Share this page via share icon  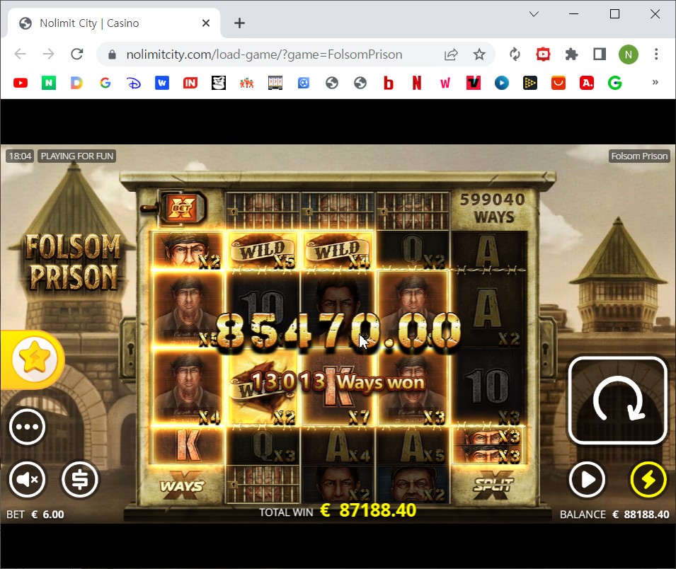pos(451,54)
